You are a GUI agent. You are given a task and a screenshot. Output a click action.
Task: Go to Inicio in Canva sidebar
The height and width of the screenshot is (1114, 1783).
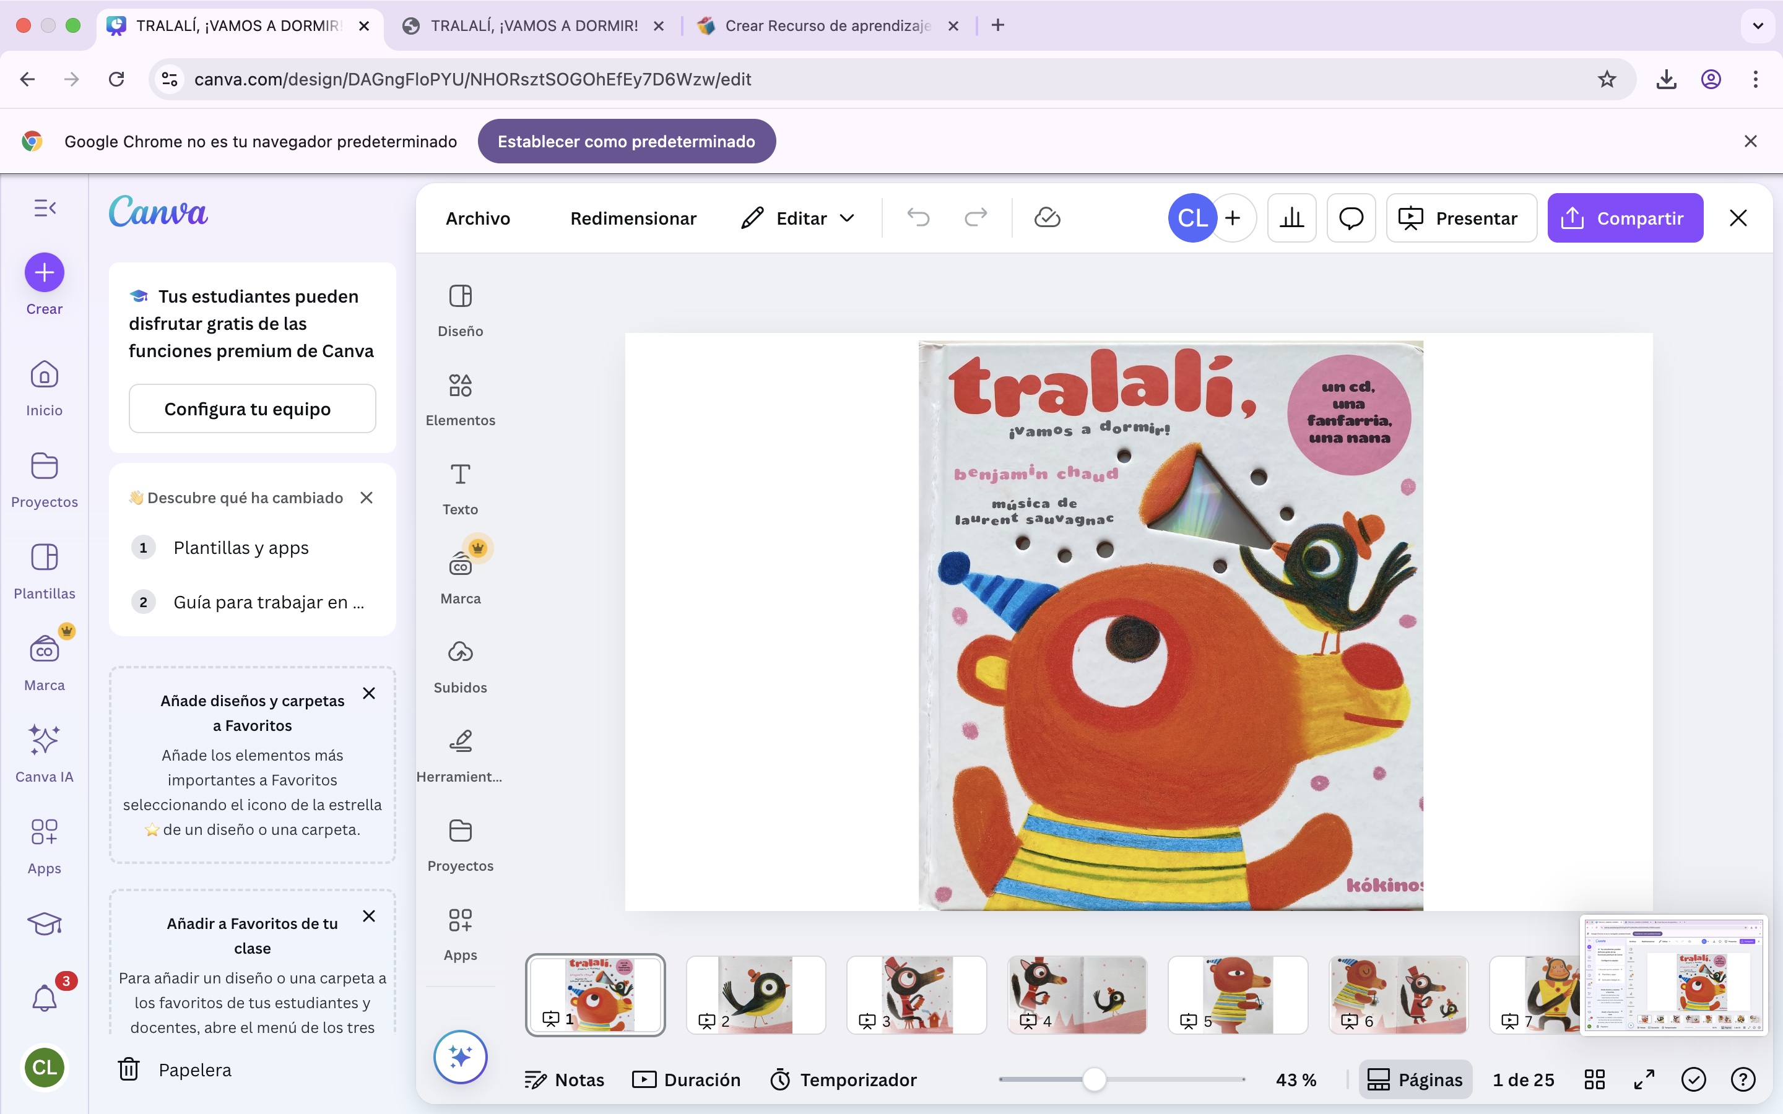point(44,388)
